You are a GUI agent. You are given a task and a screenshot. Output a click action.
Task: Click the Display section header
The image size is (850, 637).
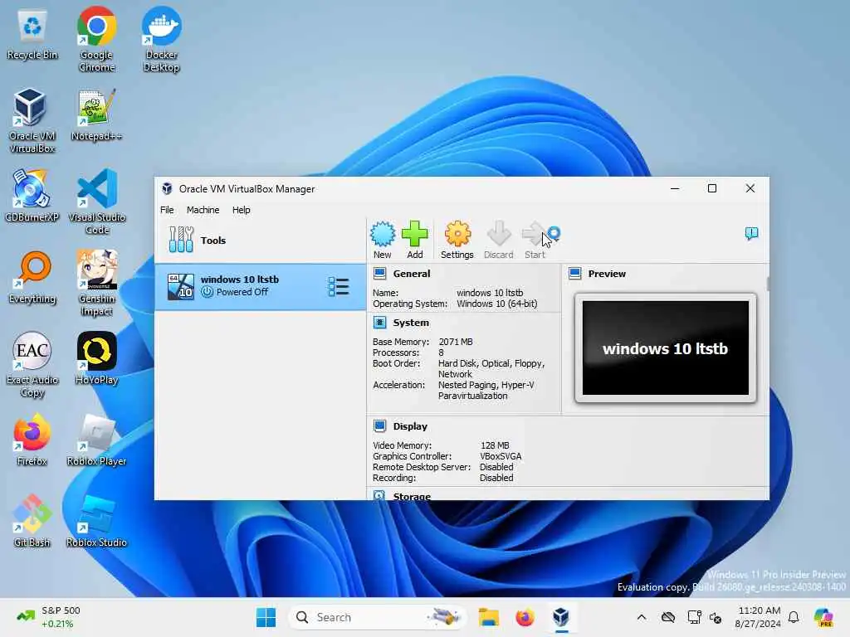pyautogui.click(x=410, y=426)
